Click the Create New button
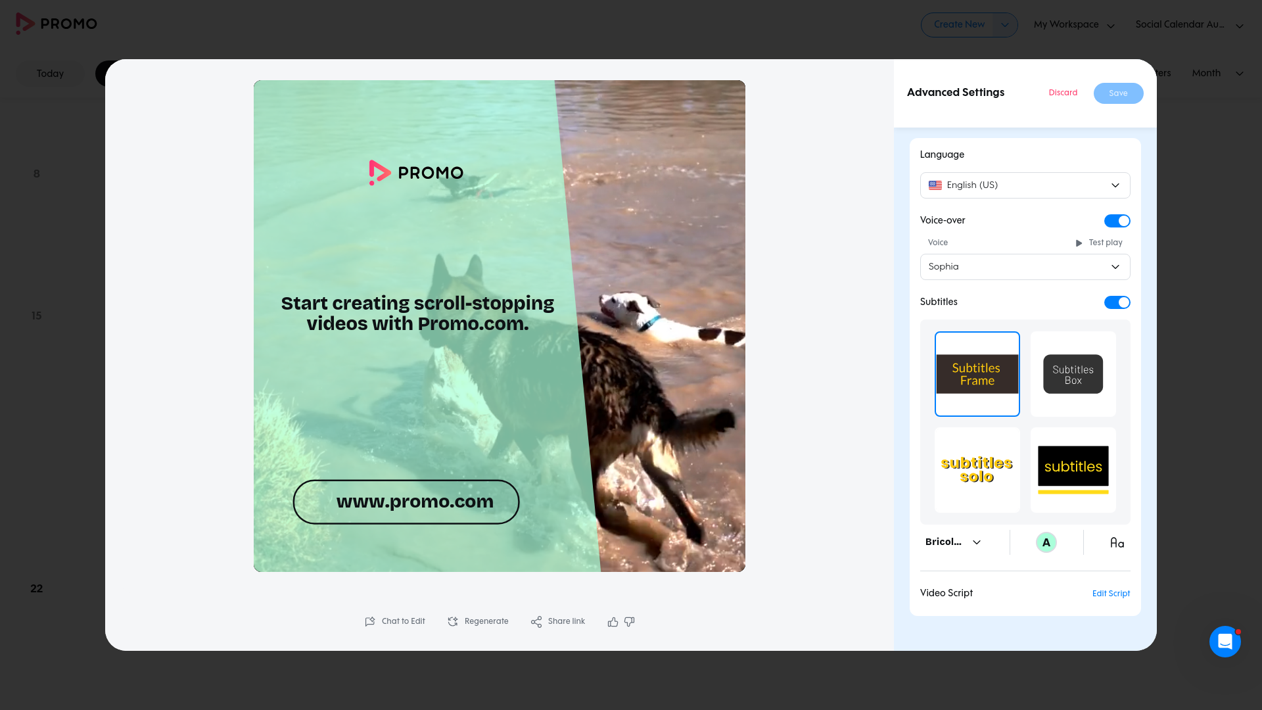1262x710 pixels. point(959,25)
